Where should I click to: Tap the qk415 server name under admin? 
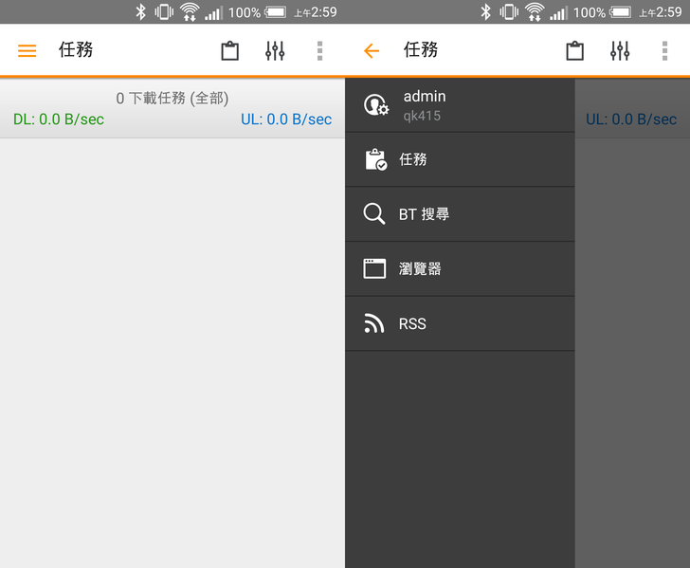[x=422, y=117]
